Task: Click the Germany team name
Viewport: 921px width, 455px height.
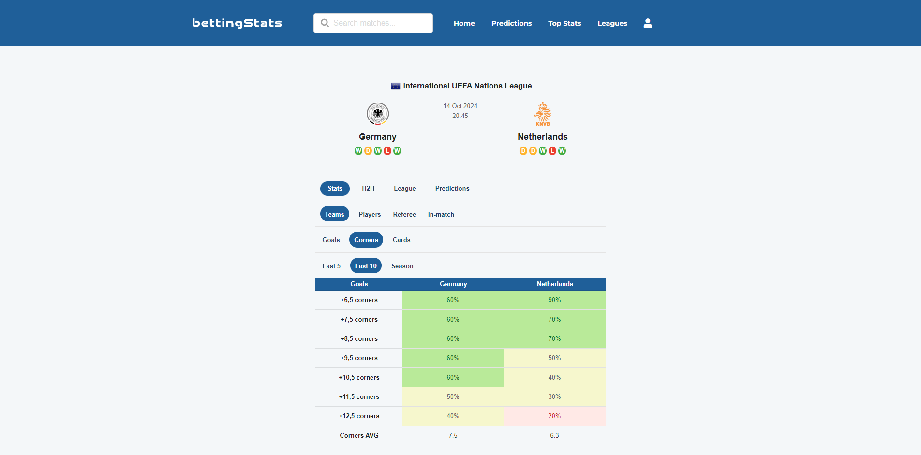Action: point(378,137)
